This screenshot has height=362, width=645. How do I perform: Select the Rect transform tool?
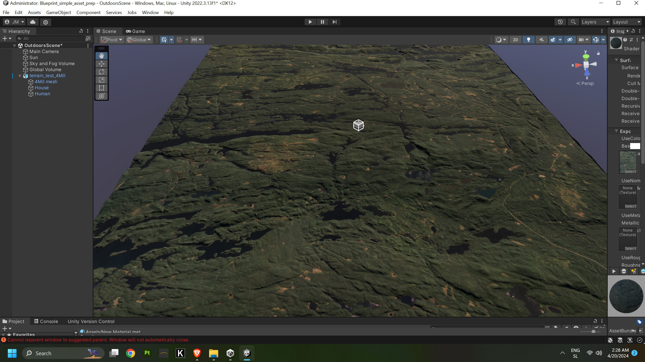(x=102, y=88)
